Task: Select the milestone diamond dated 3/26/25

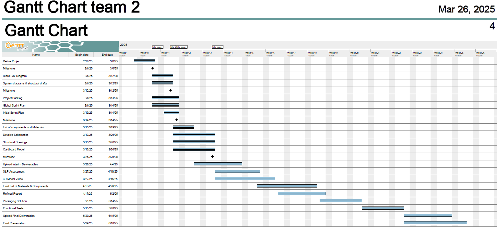Action: click(212, 157)
